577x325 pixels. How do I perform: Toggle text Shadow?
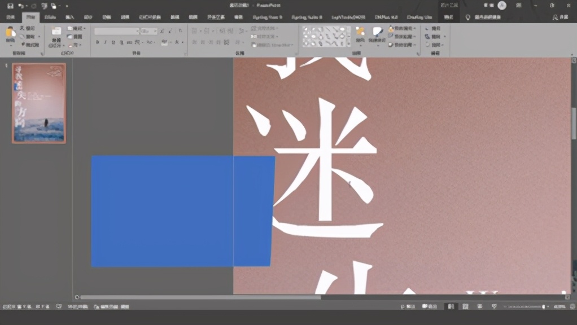pyautogui.click(x=121, y=43)
